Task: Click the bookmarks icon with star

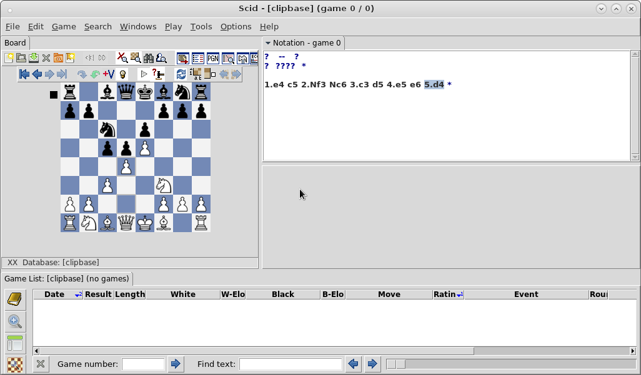Action: (x=71, y=58)
